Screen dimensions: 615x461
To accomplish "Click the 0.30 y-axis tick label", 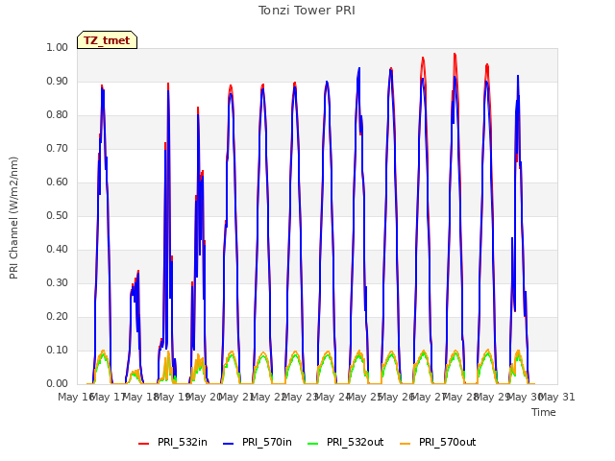I will (x=58, y=283).
